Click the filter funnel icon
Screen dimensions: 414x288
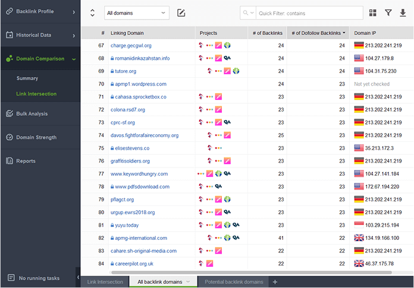coord(388,13)
